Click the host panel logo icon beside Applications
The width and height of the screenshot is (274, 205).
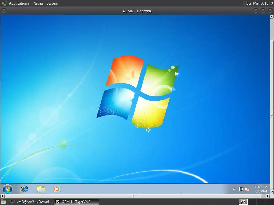4,3
